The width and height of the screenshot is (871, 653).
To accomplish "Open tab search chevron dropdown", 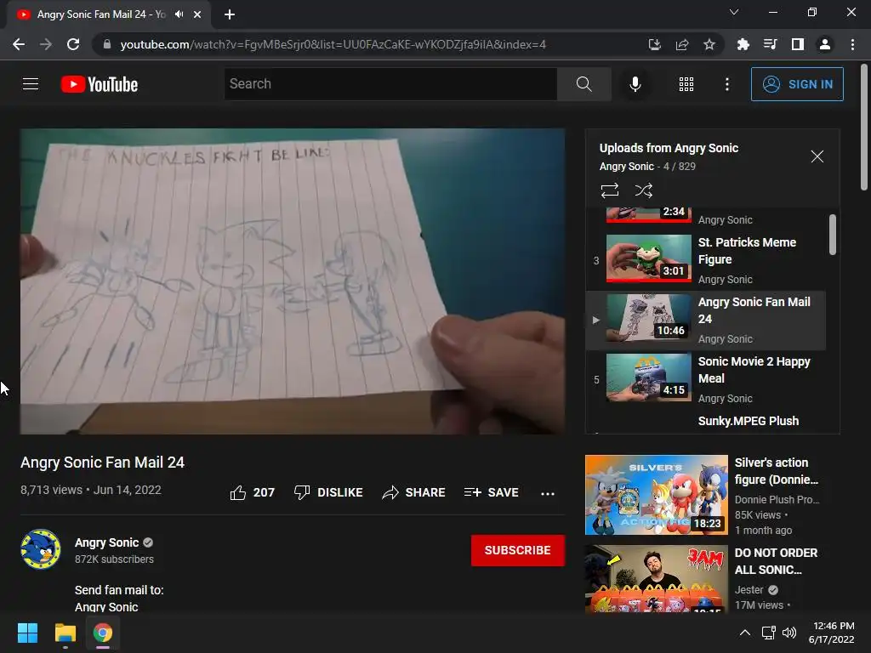I will 734,12.
